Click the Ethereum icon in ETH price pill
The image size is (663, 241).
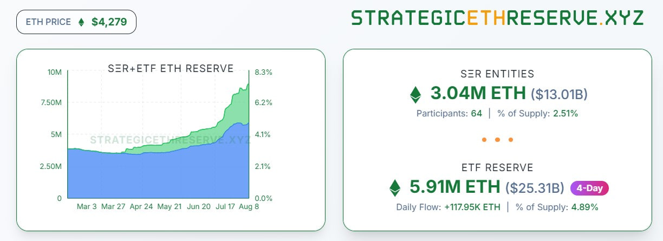[x=82, y=23]
